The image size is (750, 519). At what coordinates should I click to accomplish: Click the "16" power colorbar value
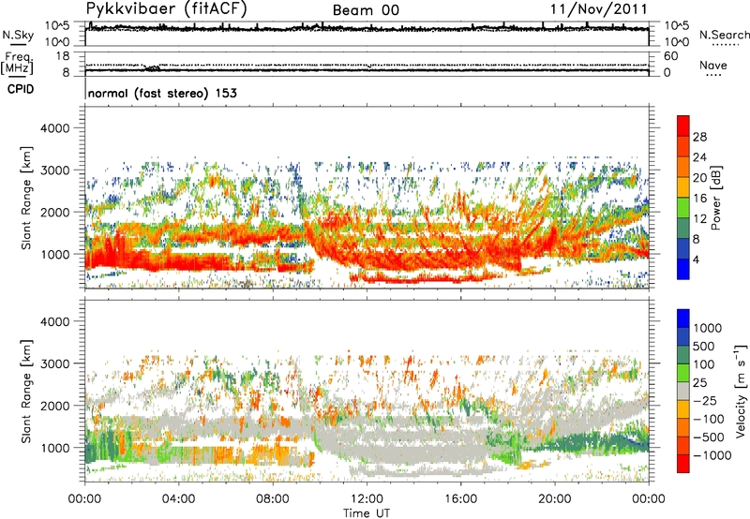699,199
